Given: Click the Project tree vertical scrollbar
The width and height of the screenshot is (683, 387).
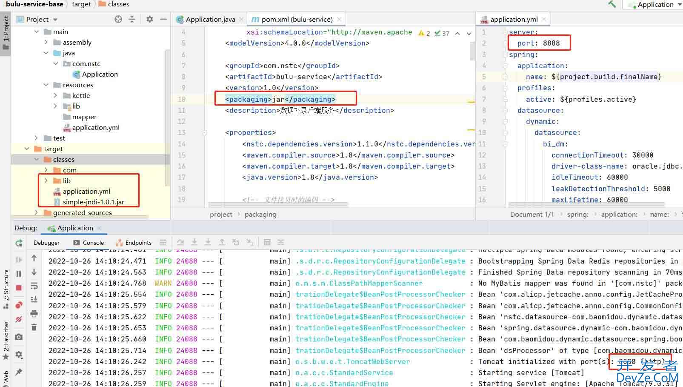Looking at the screenshot, I should point(167,117).
